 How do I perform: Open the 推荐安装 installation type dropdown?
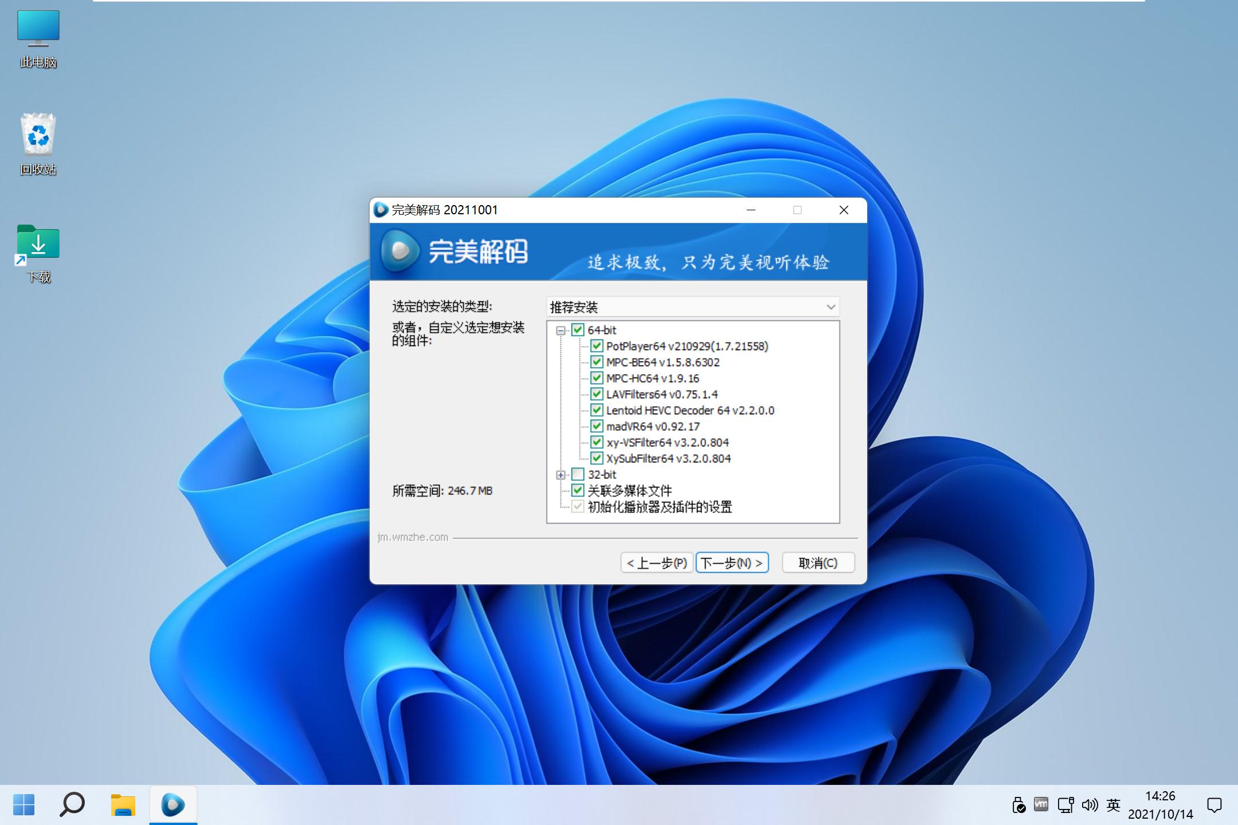pos(830,307)
